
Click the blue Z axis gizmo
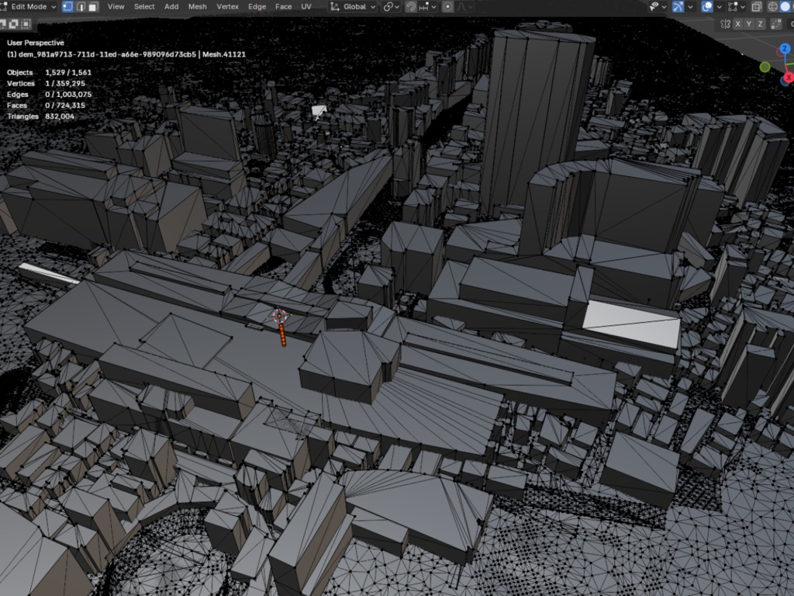point(785,49)
